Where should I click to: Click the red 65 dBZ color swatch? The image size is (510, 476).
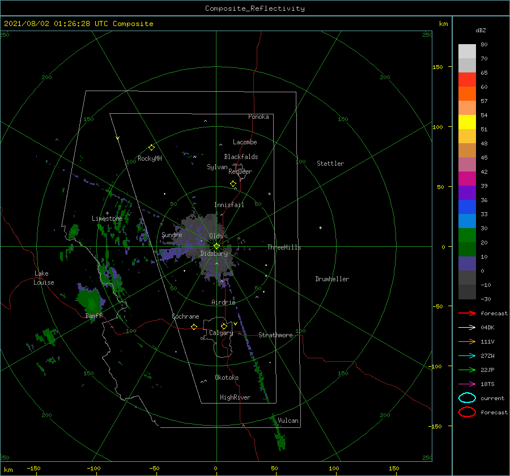467,79
